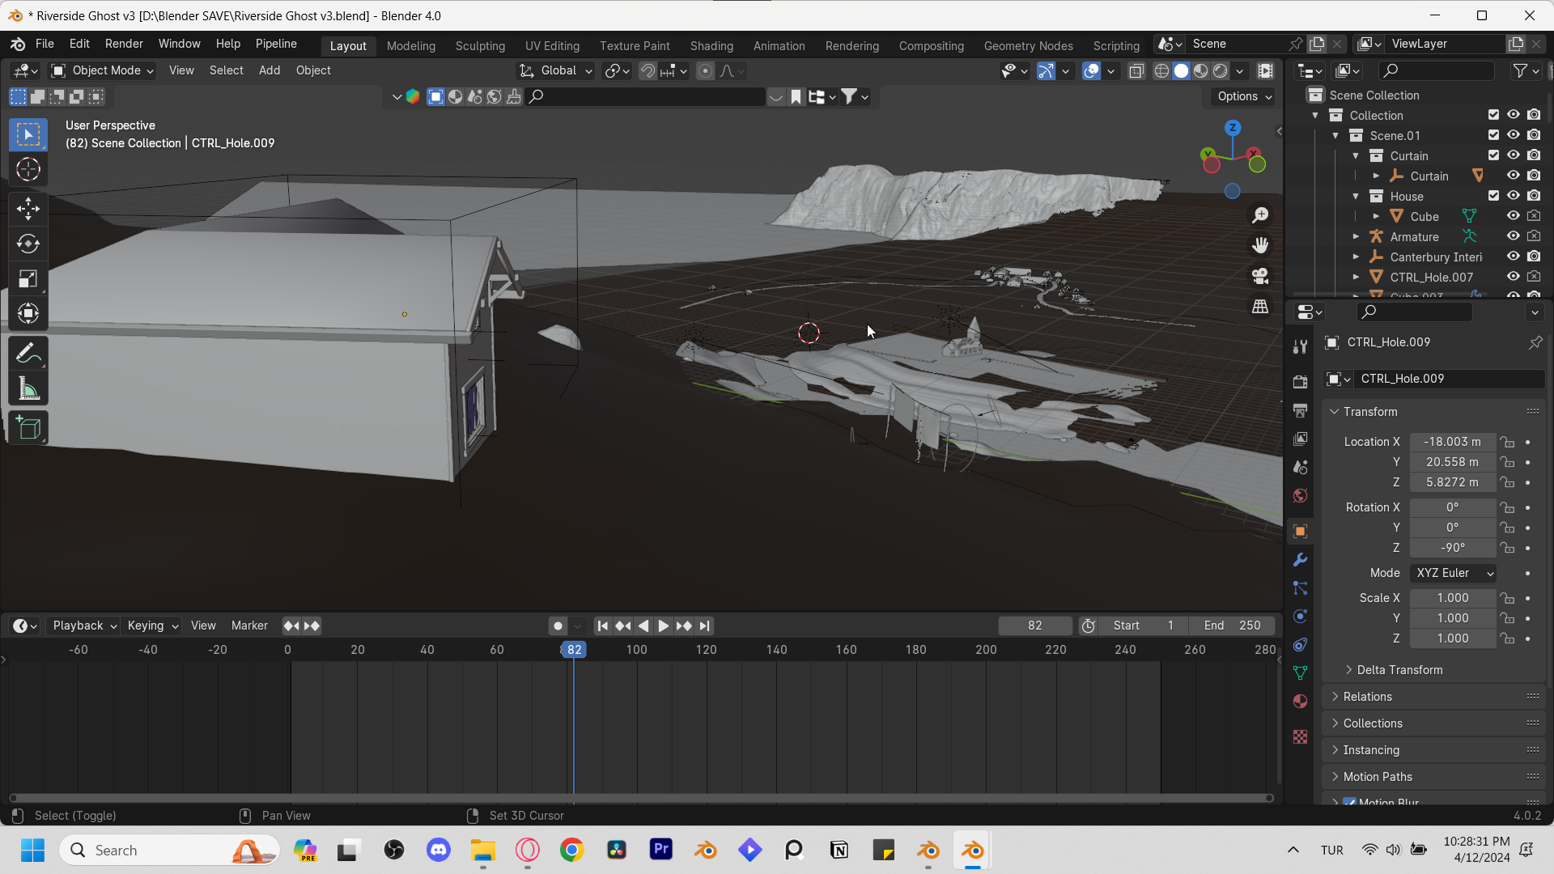Click the Add Cube tool

pos(28,427)
